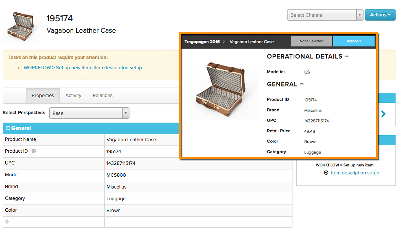Click the Vagabon Leather Case breadcrumb in the preview
The width and height of the screenshot is (399, 230).
point(252,42)
